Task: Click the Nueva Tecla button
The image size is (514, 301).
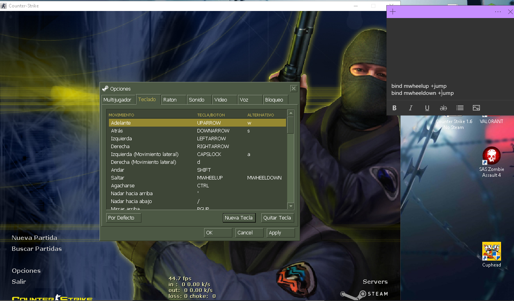Action: (239, 218)
